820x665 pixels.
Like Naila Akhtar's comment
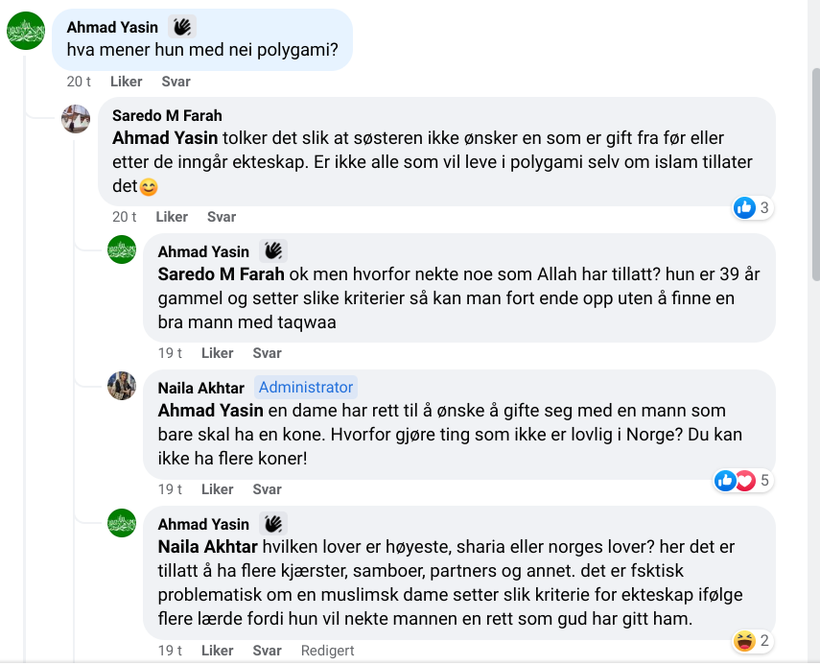coord(217,489)
